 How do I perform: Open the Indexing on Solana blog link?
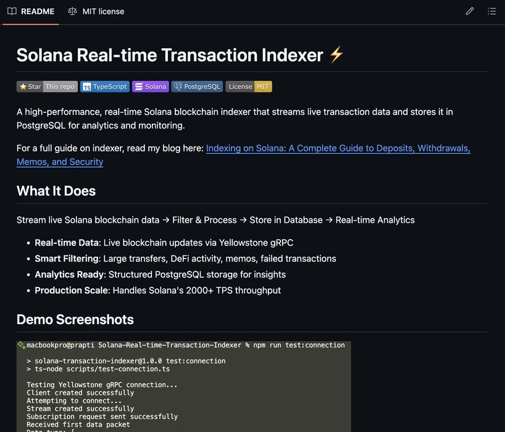pos(243,155)
